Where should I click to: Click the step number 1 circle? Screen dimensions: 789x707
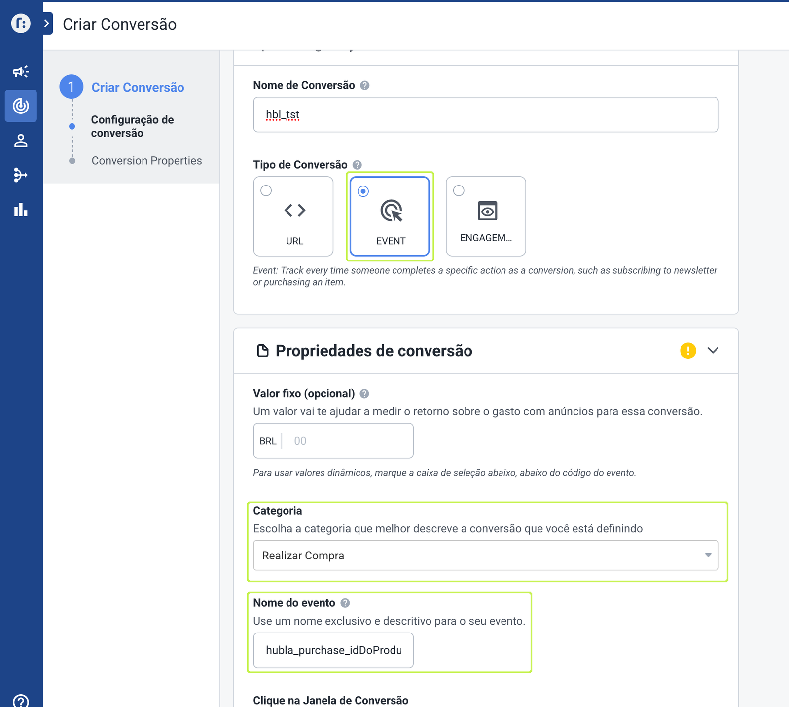72,87
